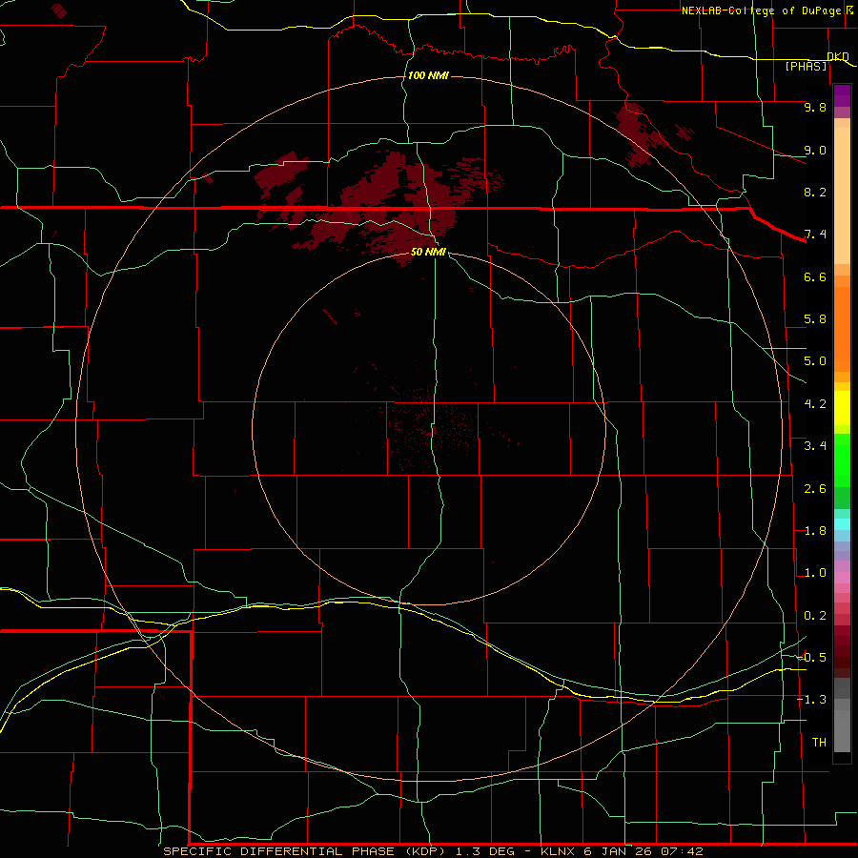The height and width of the screenshot is (858, 858).
Task: Click the dark red echo at the northeast 100 NMI ring
Action: click(639, 134)
